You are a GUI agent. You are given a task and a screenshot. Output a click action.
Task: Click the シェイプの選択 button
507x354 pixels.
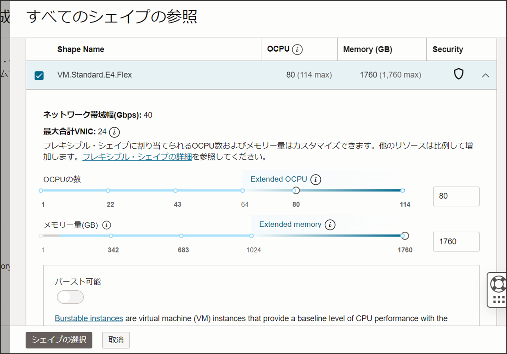point(59,340)
